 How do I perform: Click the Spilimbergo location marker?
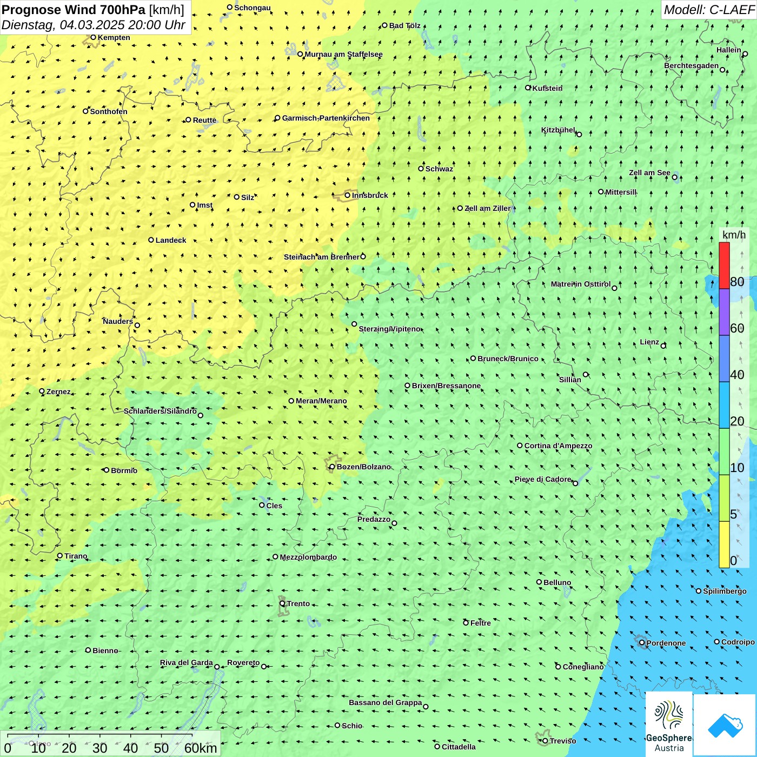point(699,591)
